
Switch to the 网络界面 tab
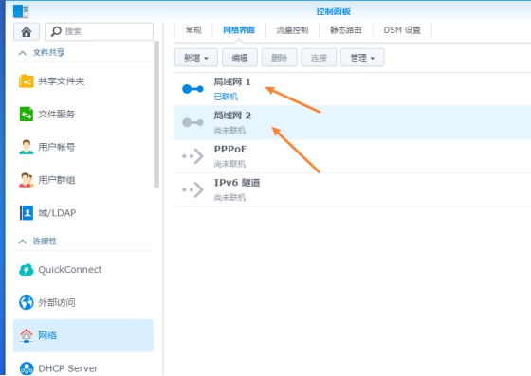(x=239, y=30)
